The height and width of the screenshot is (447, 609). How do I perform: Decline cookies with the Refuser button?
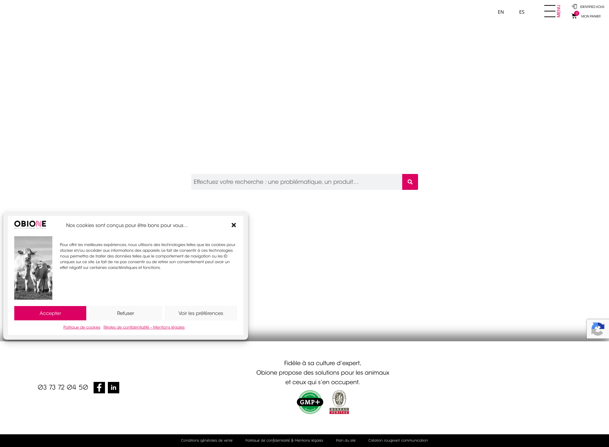pyautogui.click(x=126, y=313)
